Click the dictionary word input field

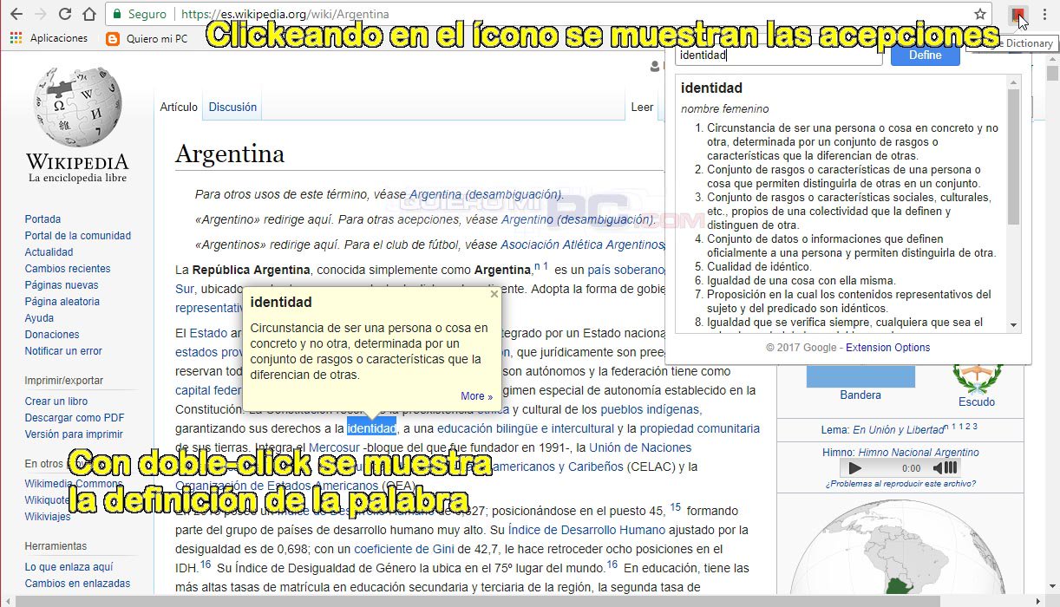[778, 55]
